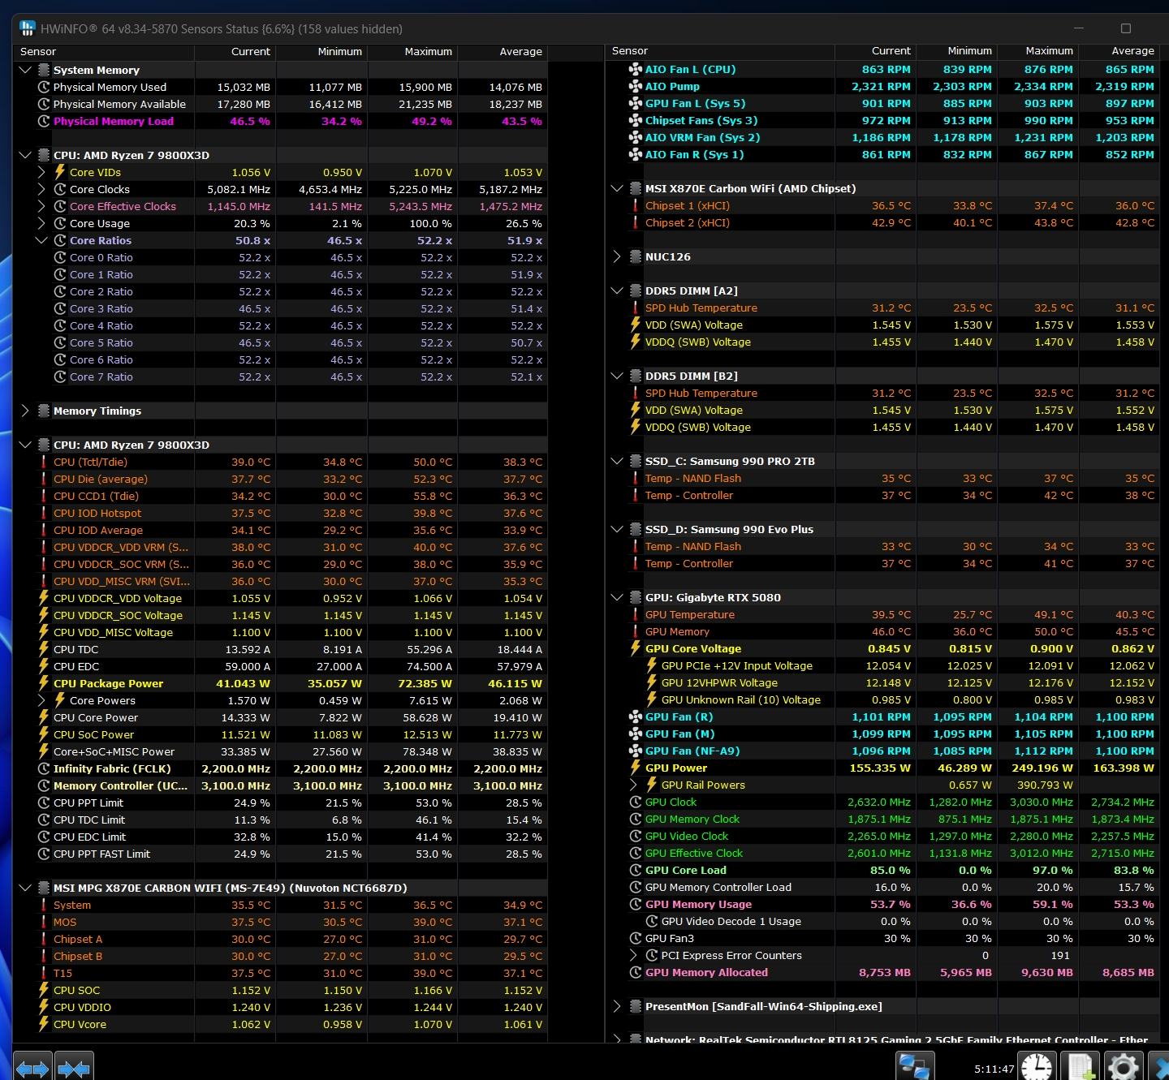Click the lightning icon beside CPU Vcore

click(x=44, y=1024)
